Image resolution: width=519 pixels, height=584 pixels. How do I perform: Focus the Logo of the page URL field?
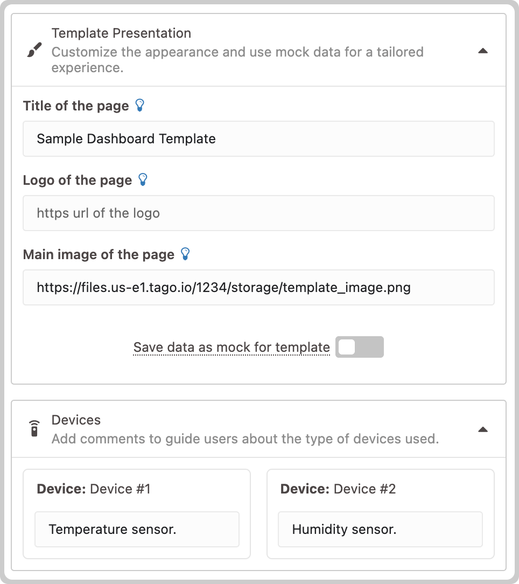pos(259,213)
